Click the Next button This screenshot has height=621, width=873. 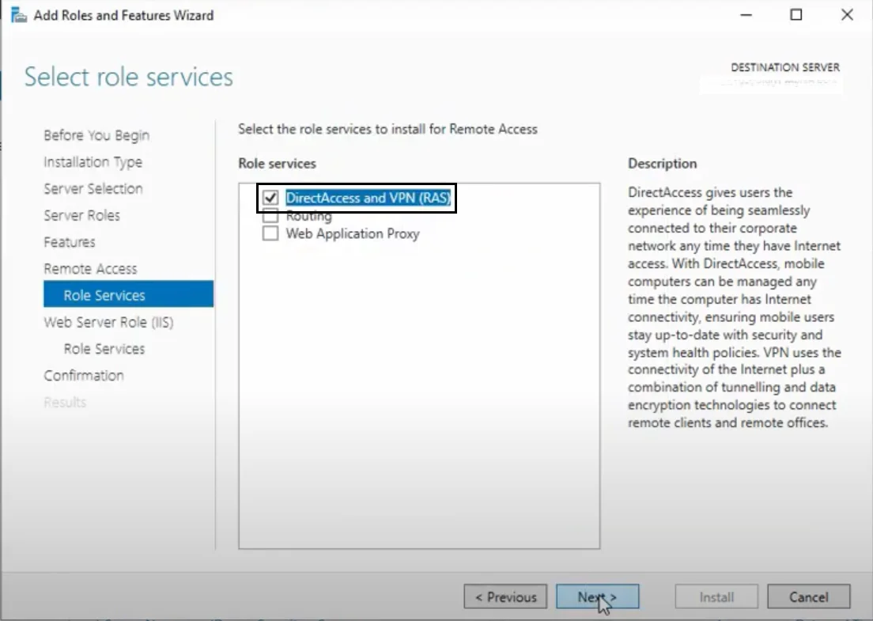598,596
